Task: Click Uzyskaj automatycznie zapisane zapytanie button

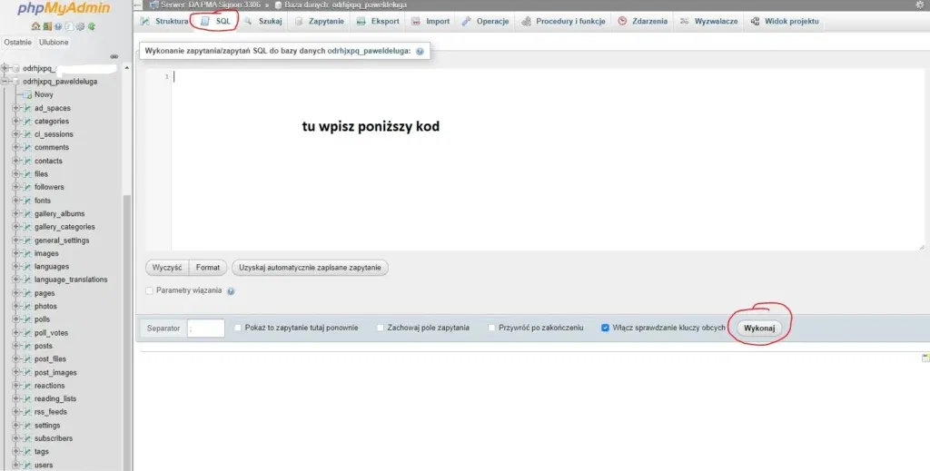Action: click(x=311, y=268)
